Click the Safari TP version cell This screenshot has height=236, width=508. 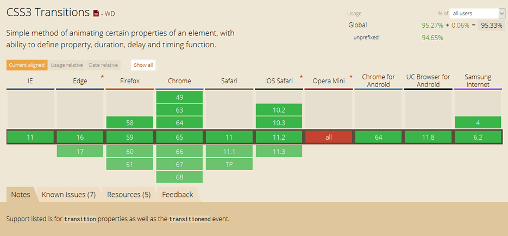(x=229, y=164)
